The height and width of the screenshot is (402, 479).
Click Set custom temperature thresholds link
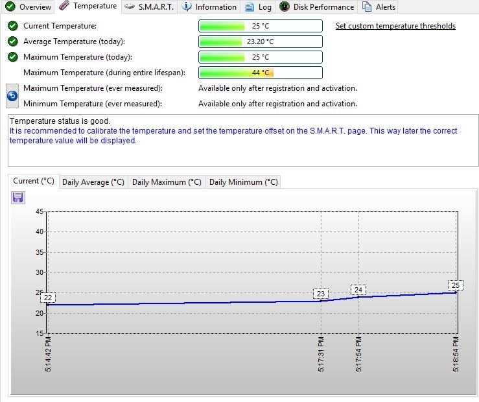point(395,26)
